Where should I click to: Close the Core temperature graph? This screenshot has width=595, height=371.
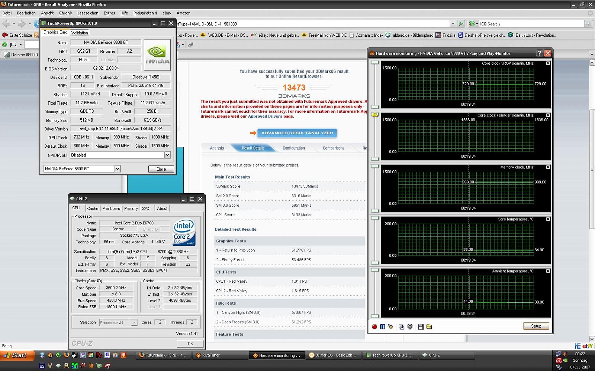(548, 219)
